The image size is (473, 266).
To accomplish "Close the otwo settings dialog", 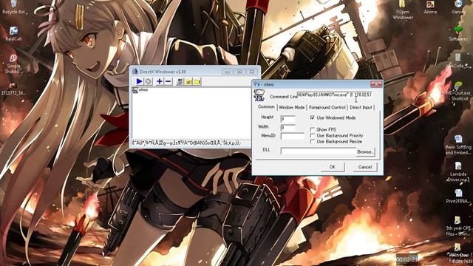I will coord(376,84).
